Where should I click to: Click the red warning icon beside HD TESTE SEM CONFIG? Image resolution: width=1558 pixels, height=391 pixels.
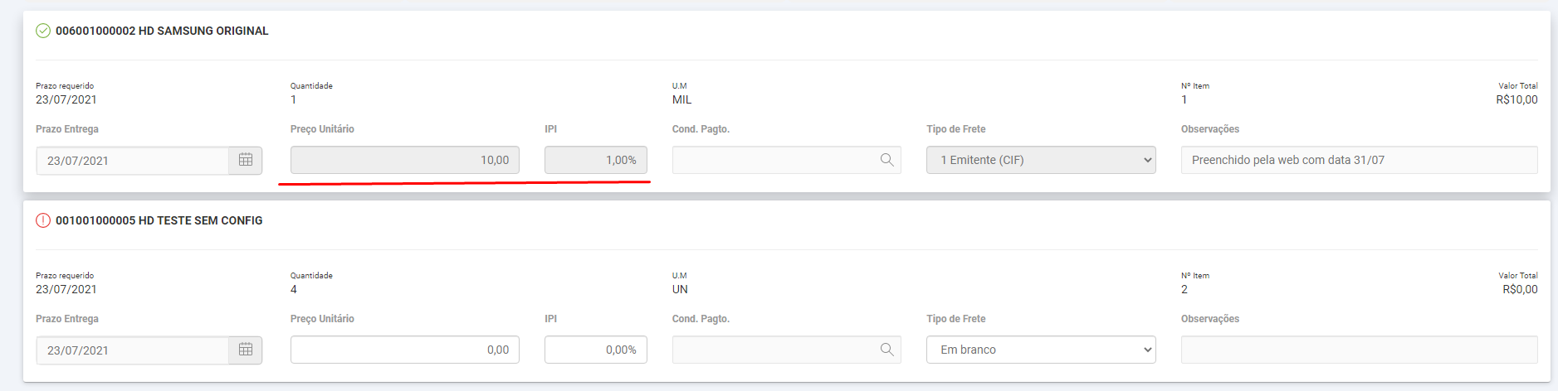pos(43,220)
